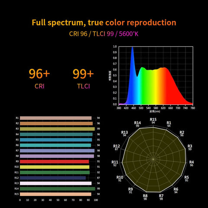
Task: Click the center of the radar chart
Action: tap(153, 159)
